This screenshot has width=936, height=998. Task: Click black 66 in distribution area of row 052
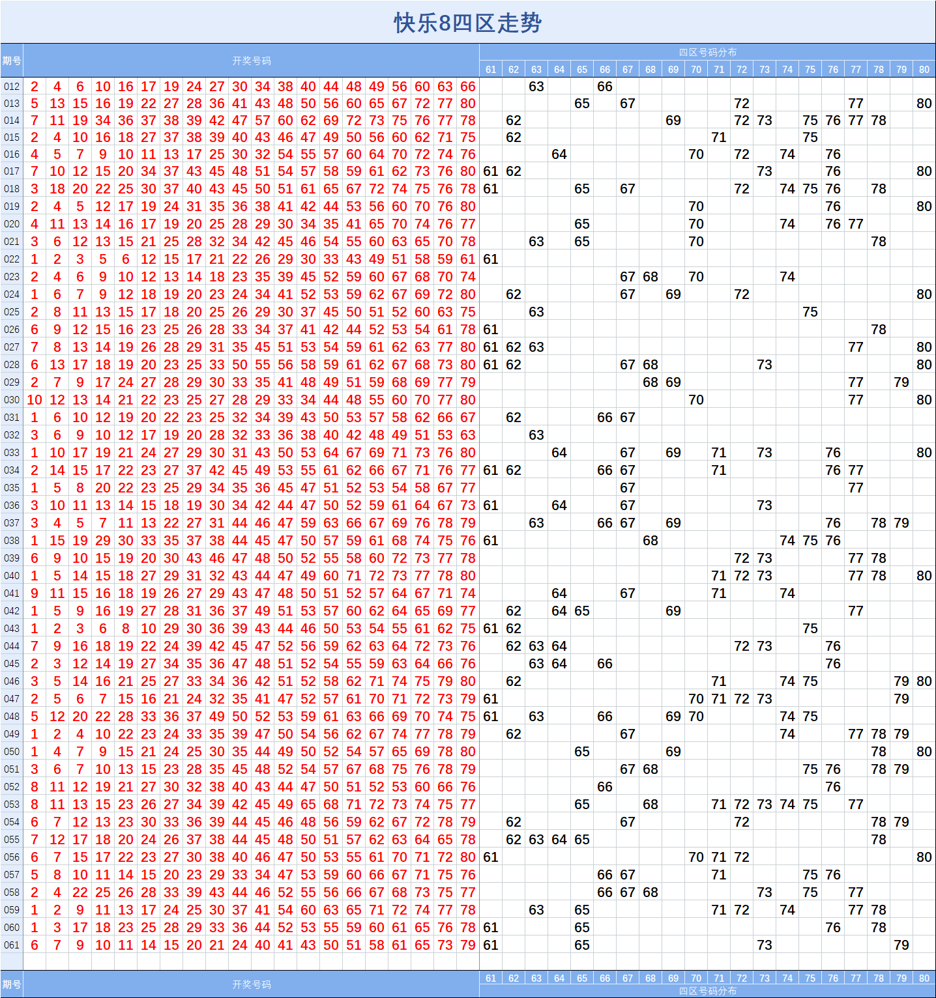pos(605,787)
